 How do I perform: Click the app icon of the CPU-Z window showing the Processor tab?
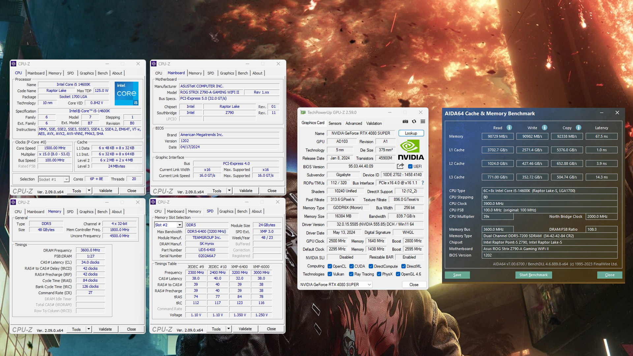[14, 64]
